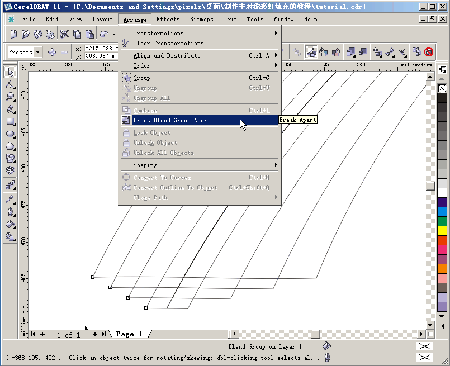
Task: Open the Bitmaps menu
Action: tap(201, 19)
